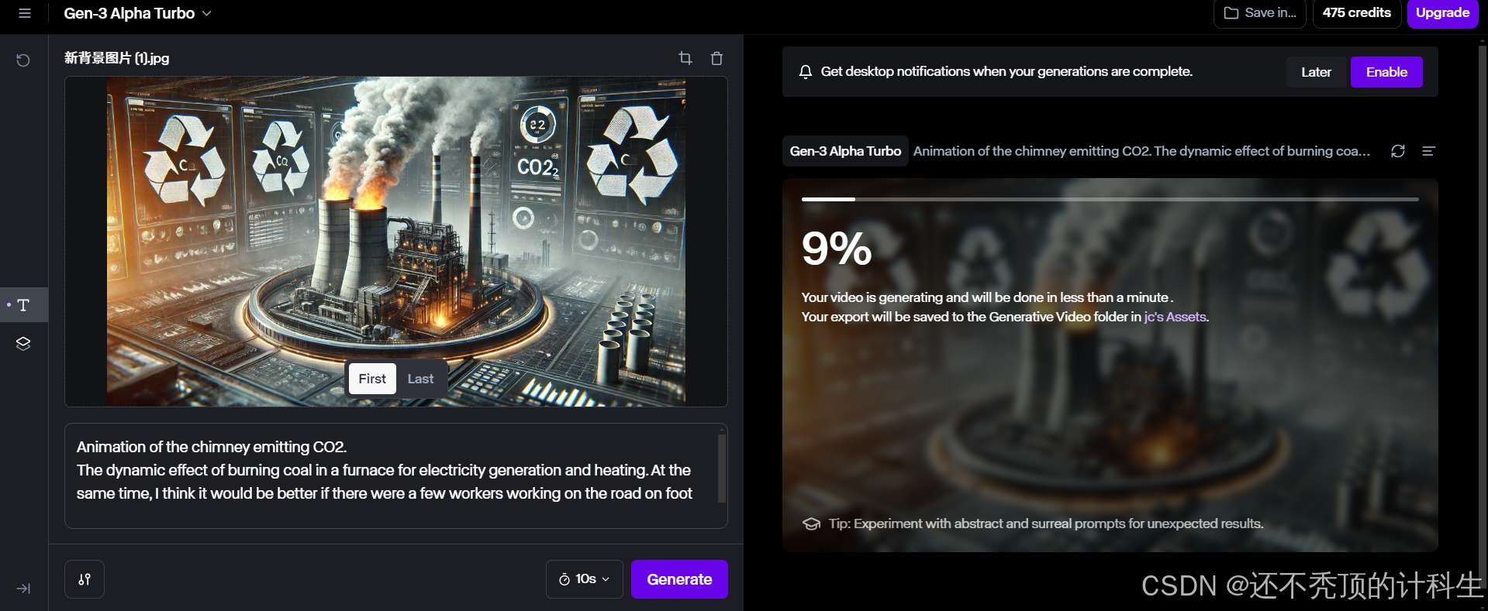Screen dimensions: 1488x611
Task: Click the crop image icon
Action: click(x=685, y=58)
